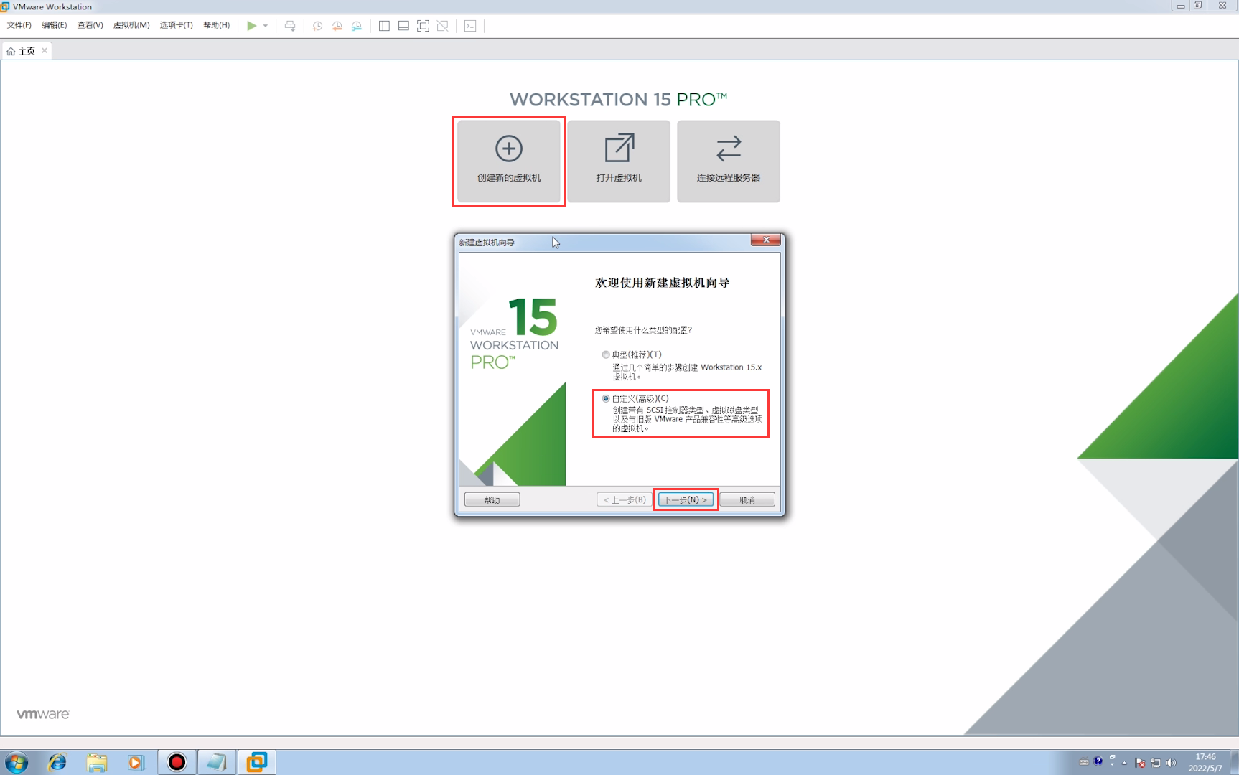This screenshot has width=1239, height=775.
Task: Click the volume speaker tray icon
Action: click(x=1172, y=763)
